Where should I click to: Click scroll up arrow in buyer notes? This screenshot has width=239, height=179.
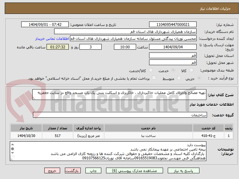coord(12,145)
